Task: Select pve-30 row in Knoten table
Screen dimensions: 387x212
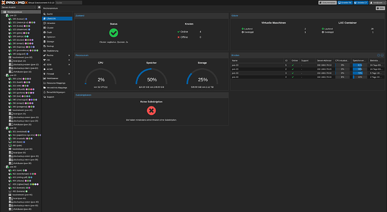Action: point(307,73)
